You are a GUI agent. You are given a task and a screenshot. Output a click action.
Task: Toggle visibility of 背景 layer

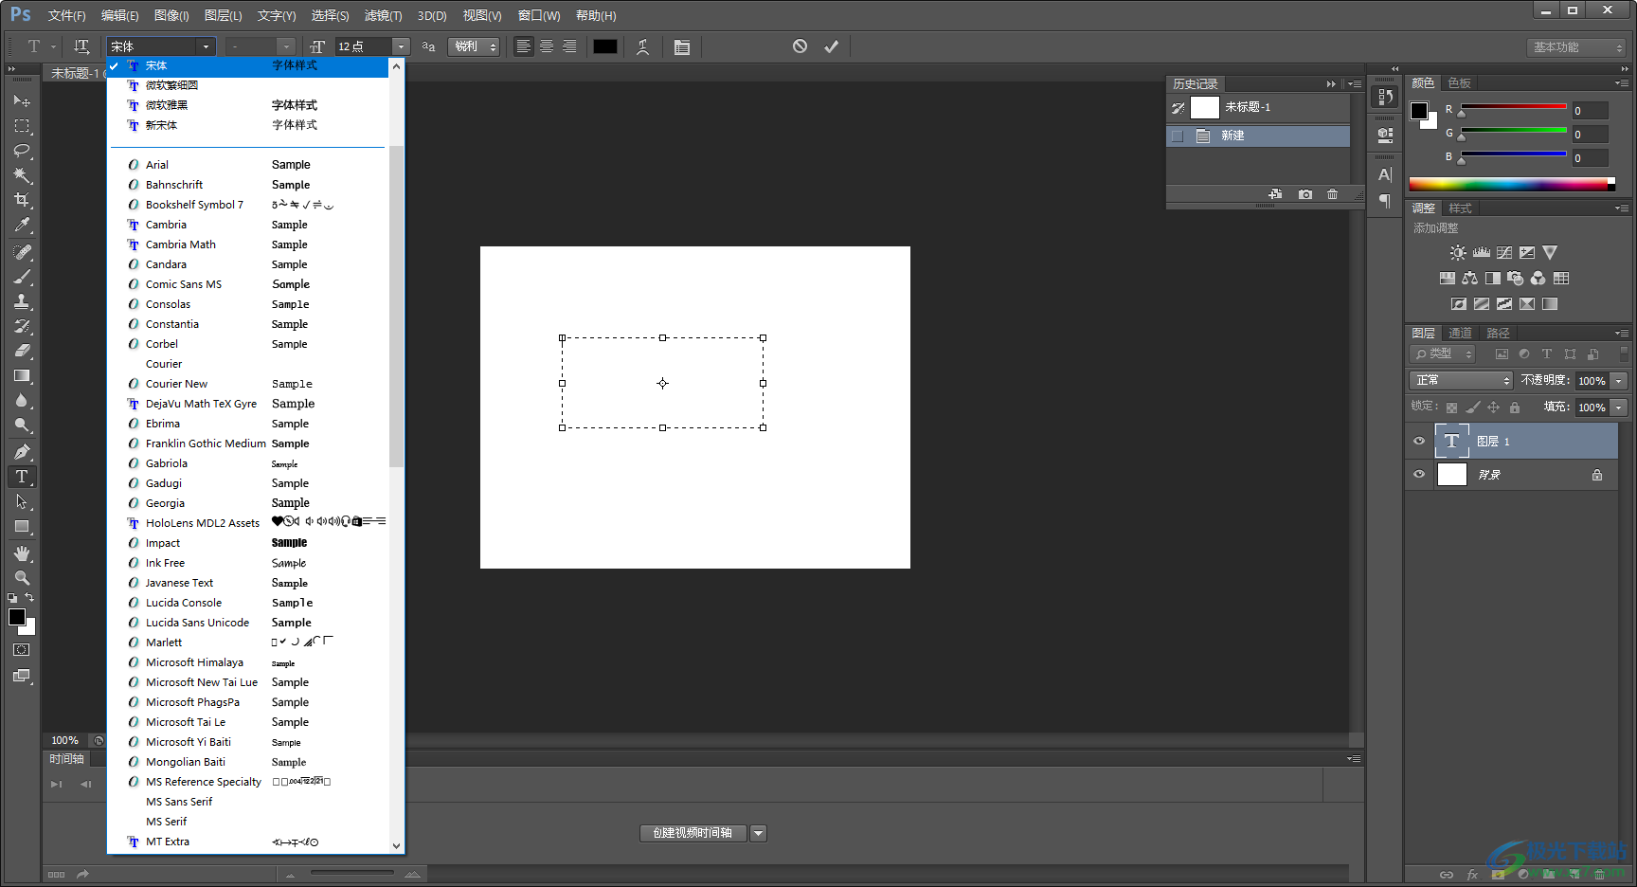pos(1419,475)
